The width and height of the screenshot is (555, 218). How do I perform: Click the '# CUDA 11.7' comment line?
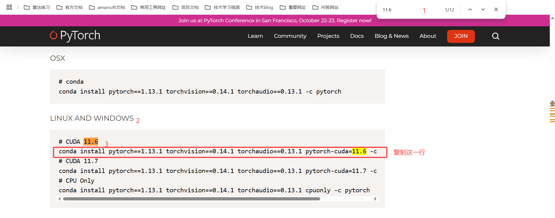(78, 161)
